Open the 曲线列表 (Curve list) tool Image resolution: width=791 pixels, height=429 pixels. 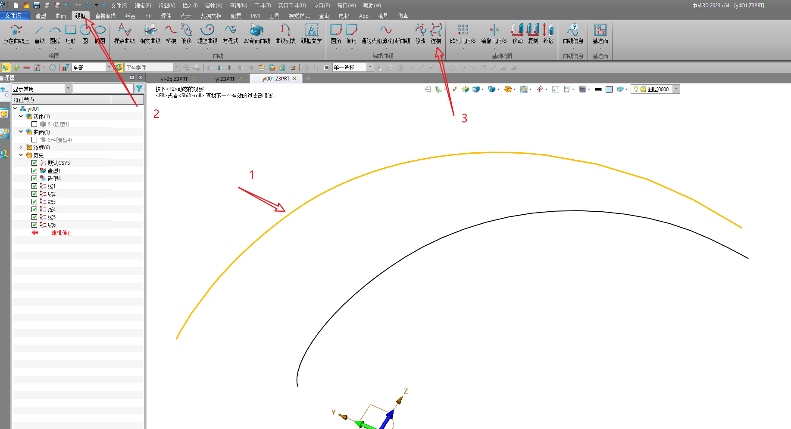pos(286,34)
